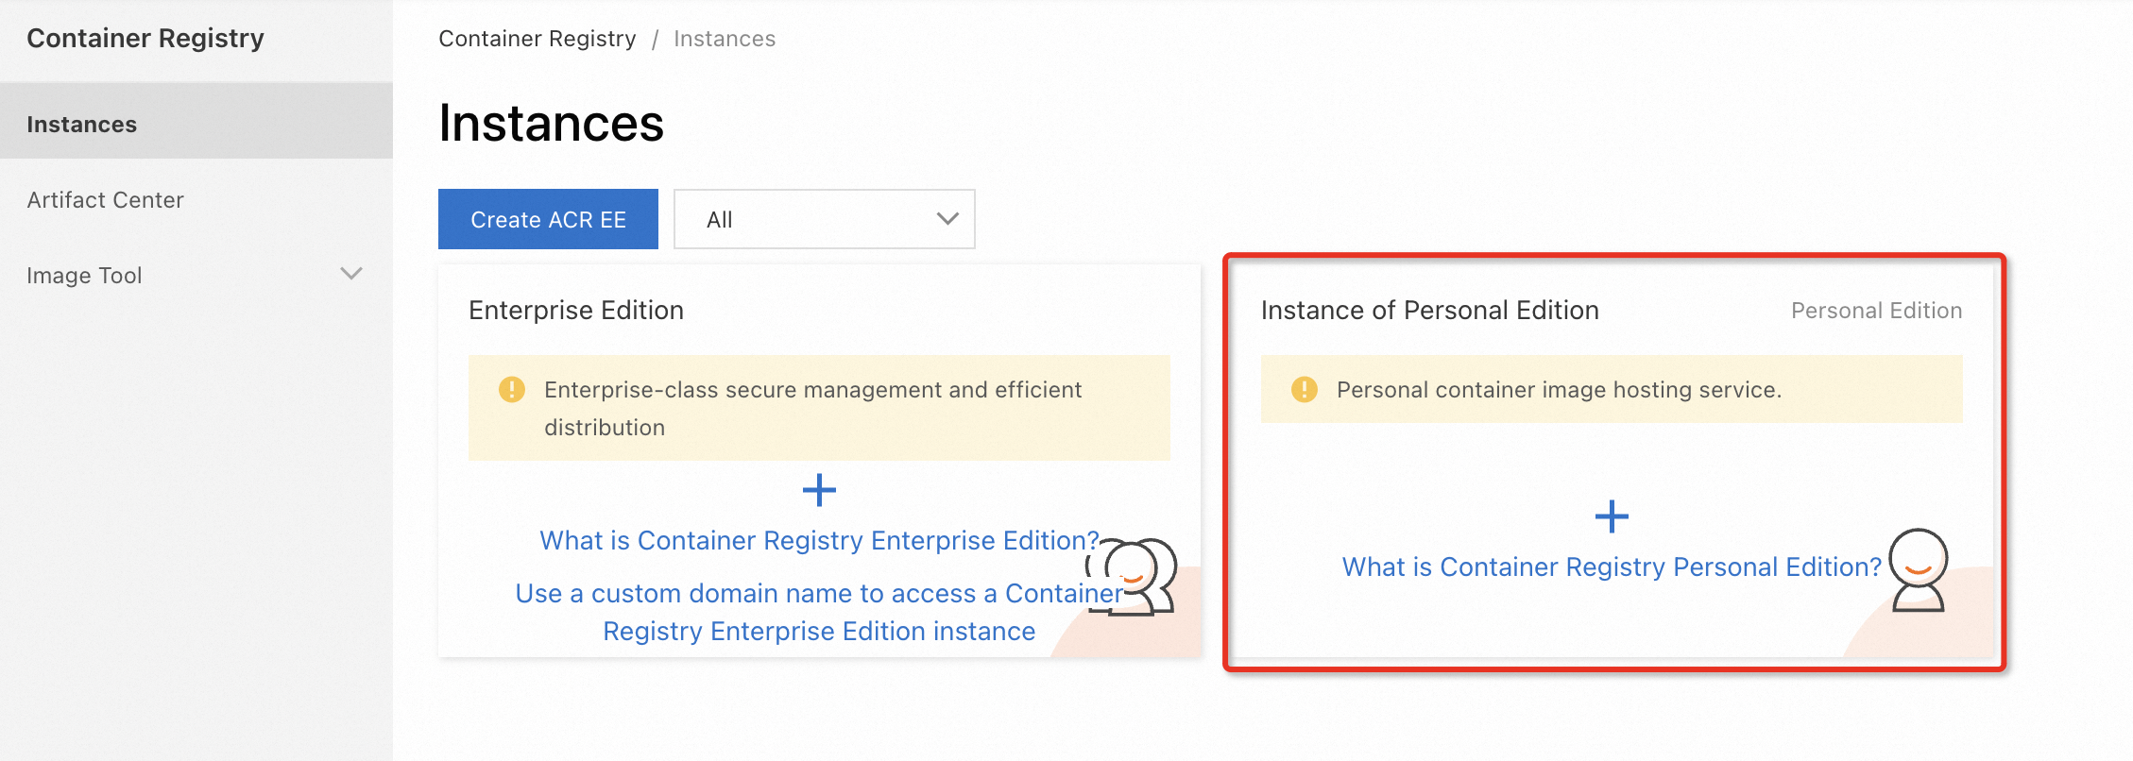Open Image Tool menu item
2133x761 pixels.
196,276
